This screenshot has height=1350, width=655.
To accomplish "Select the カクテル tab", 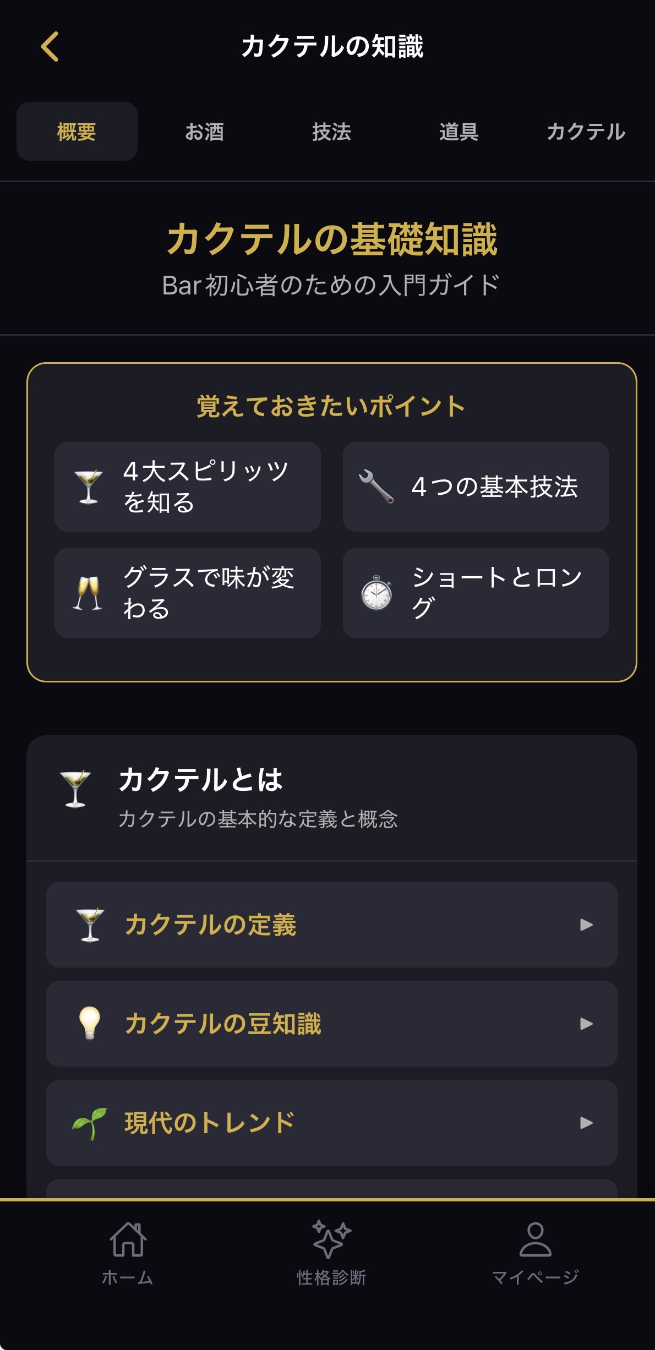I will (x=586, y=132).
